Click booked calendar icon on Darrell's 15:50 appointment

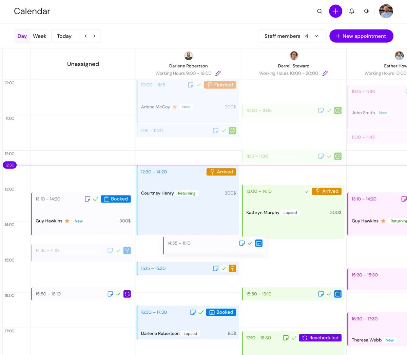point(338,294)
